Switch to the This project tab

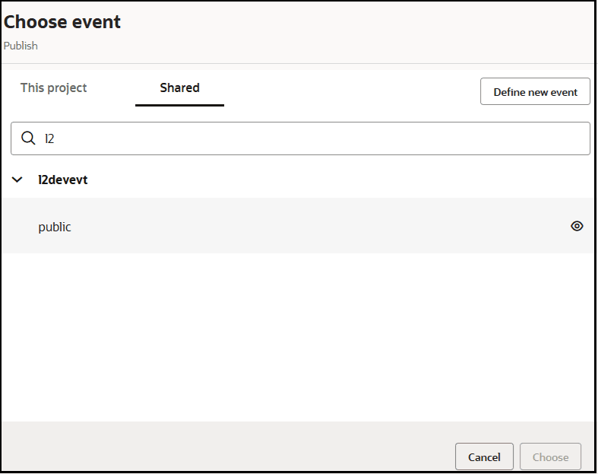(53, 88)
